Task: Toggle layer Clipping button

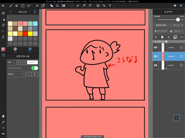Action: pos(161,31)
